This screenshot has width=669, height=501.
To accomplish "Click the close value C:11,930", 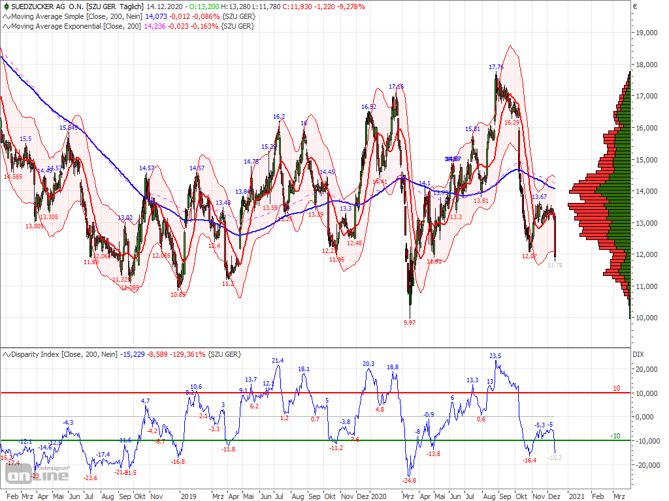I will point(297,7).
